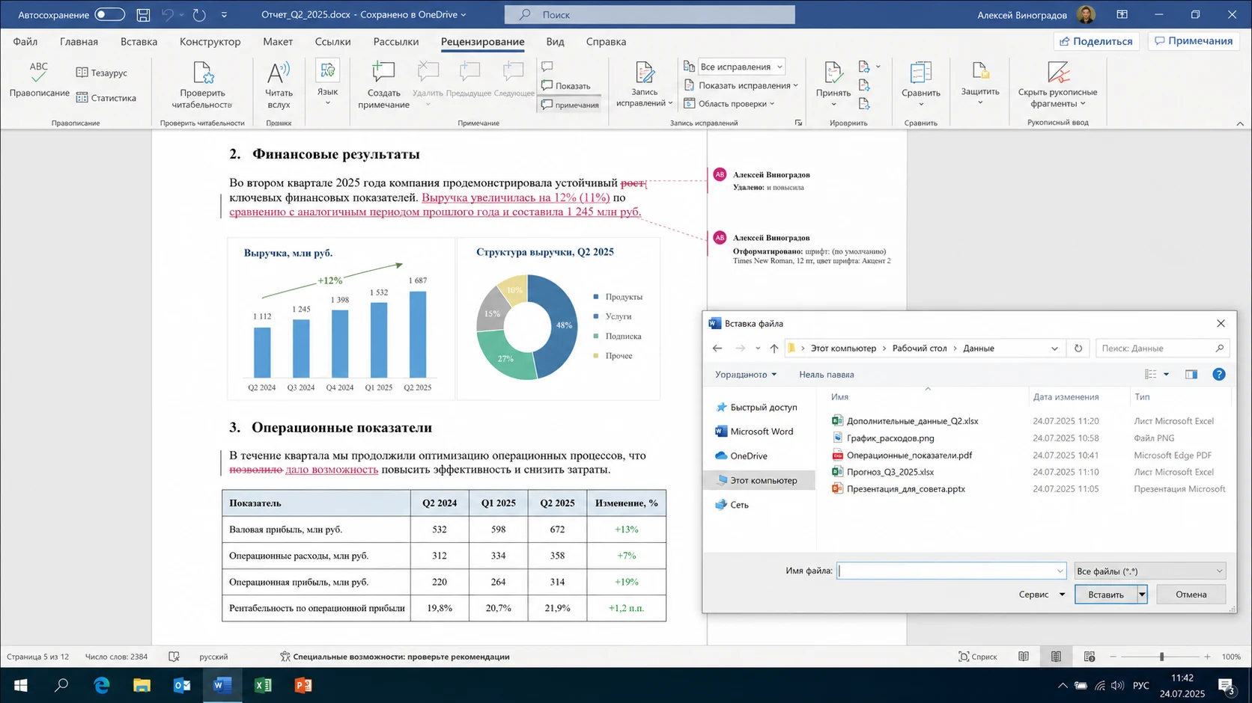The width and height of the screenshot is (1252, 703).
Task: Click the Запись исправлений track changes icon
Action: (x=644, y=73)
